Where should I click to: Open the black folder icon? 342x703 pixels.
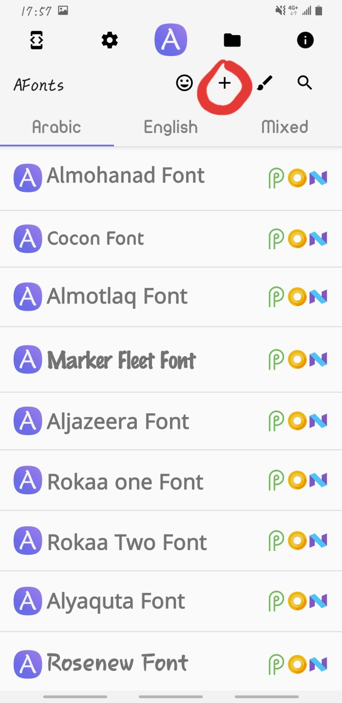coord(232,40)
